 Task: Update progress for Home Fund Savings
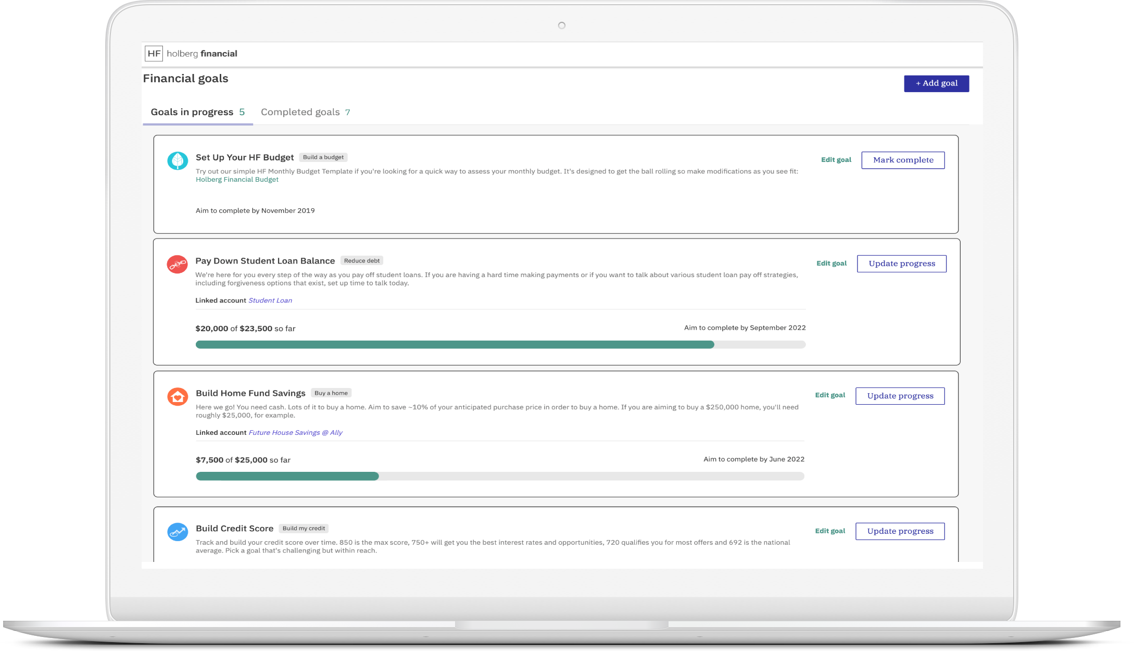pos(900,396)
